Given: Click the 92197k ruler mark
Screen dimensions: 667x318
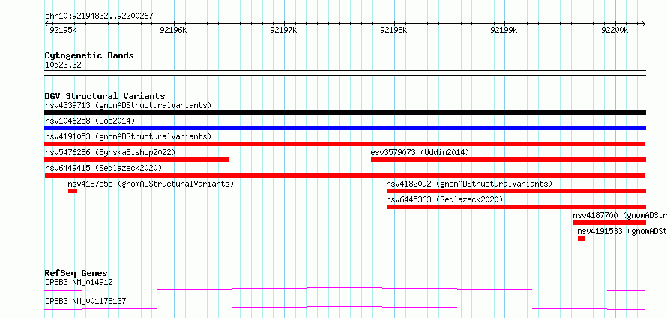Looking at the screenshot, I should [284, 30].
